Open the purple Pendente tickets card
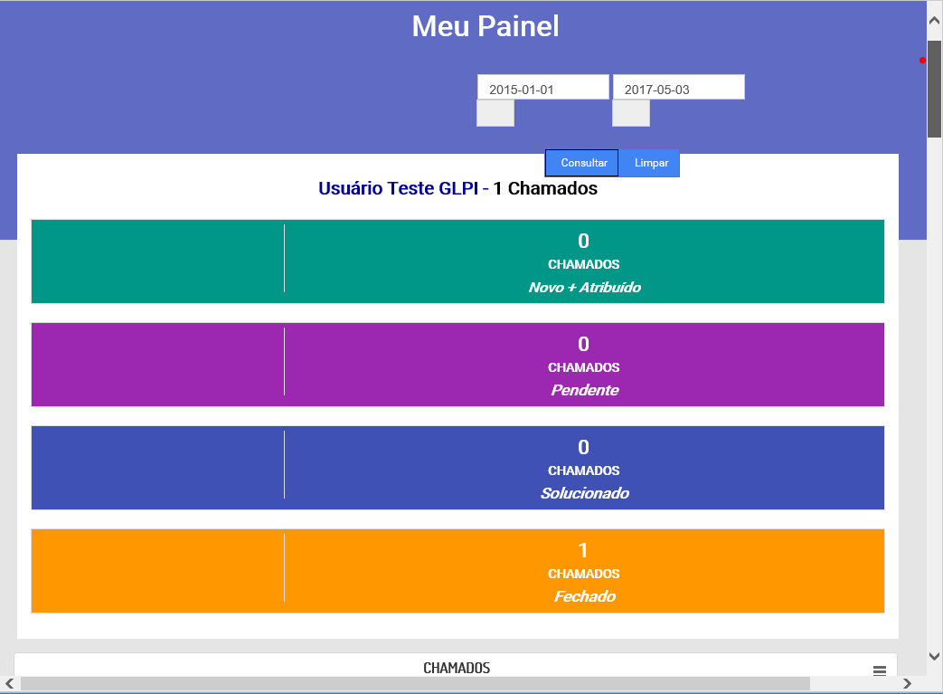Image resolution: width=943 pixels, height=694 pixels. coord(457,365)
